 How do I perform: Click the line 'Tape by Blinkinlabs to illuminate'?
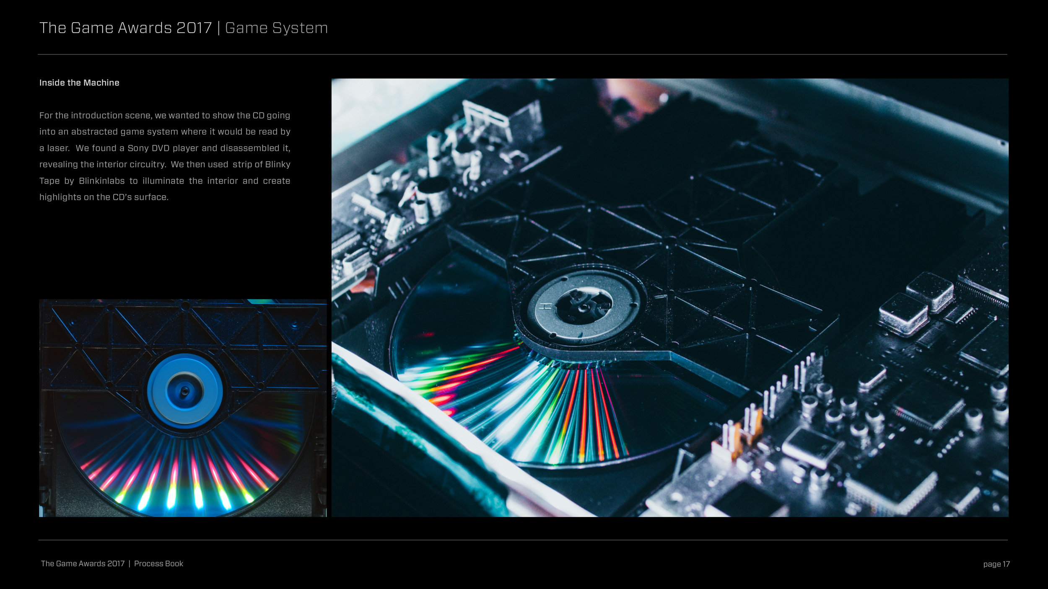165,181
